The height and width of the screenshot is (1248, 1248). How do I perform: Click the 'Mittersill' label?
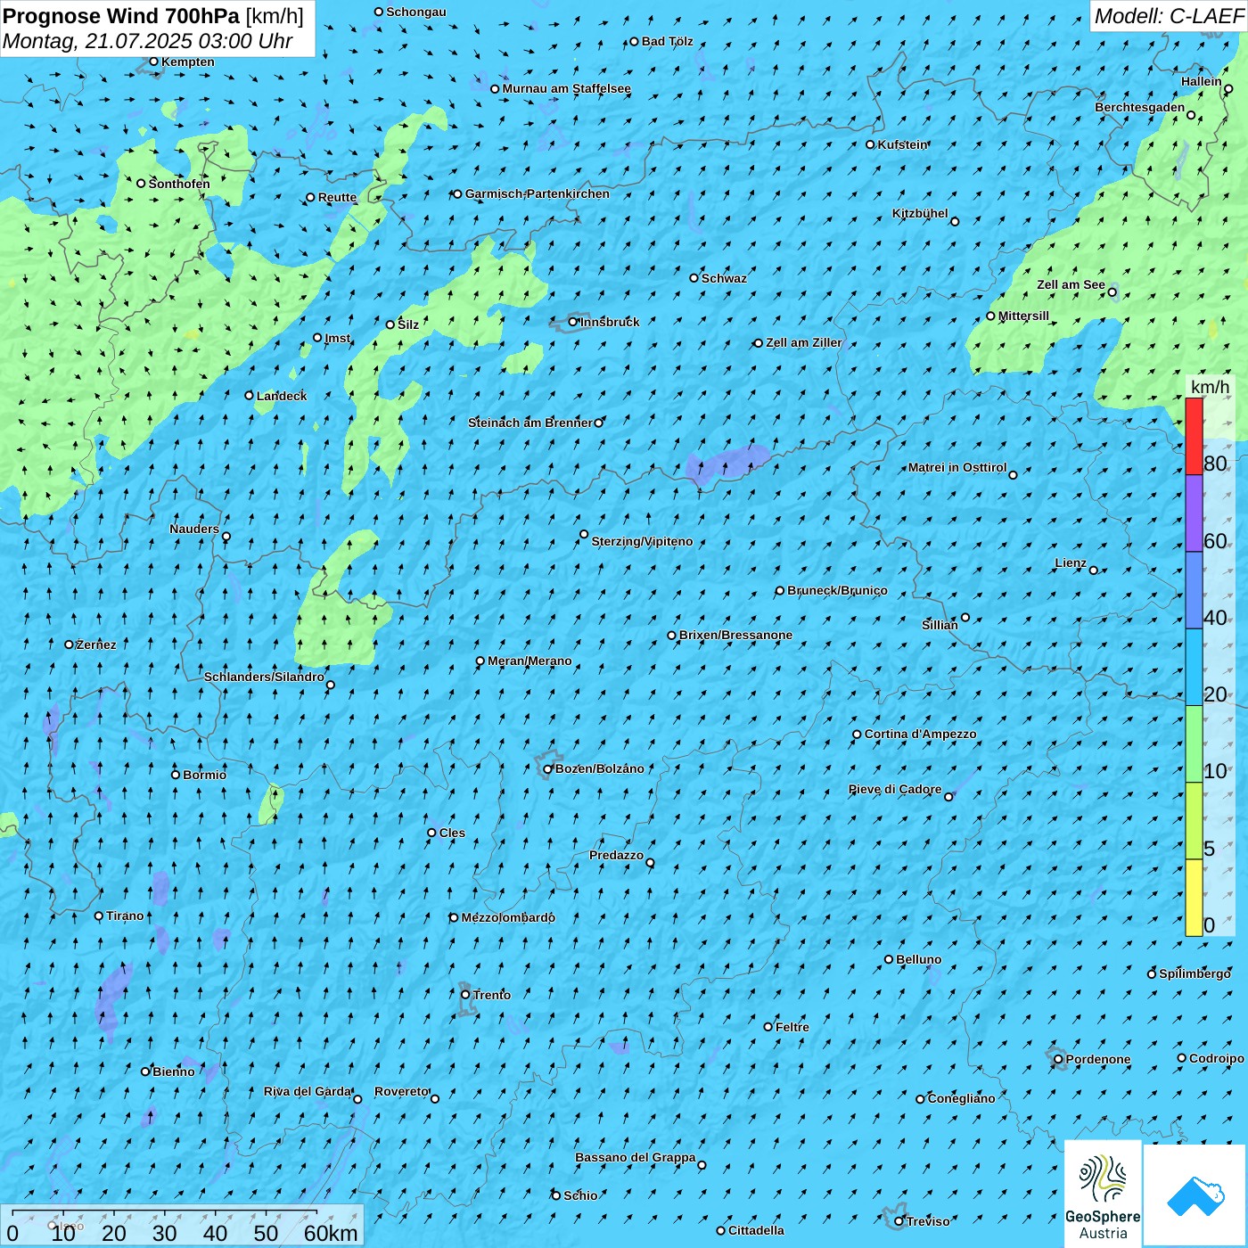click(1023, 316)
